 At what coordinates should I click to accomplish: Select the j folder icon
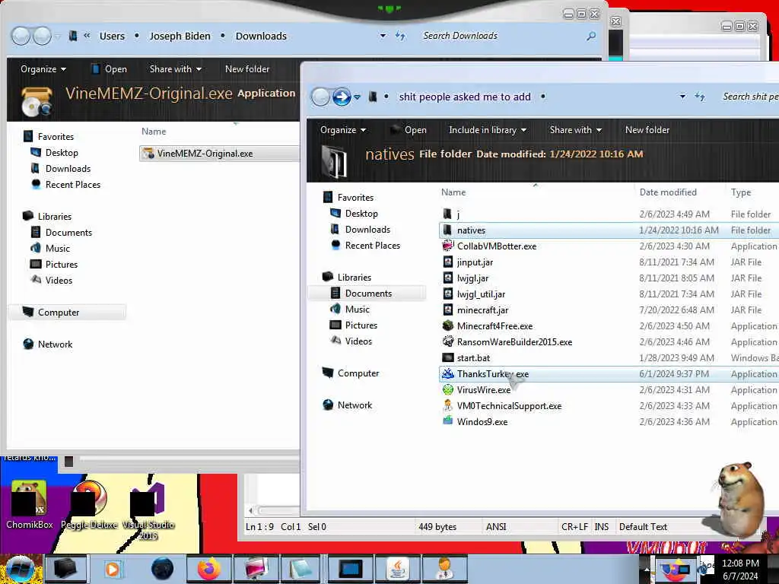[447, 214]
